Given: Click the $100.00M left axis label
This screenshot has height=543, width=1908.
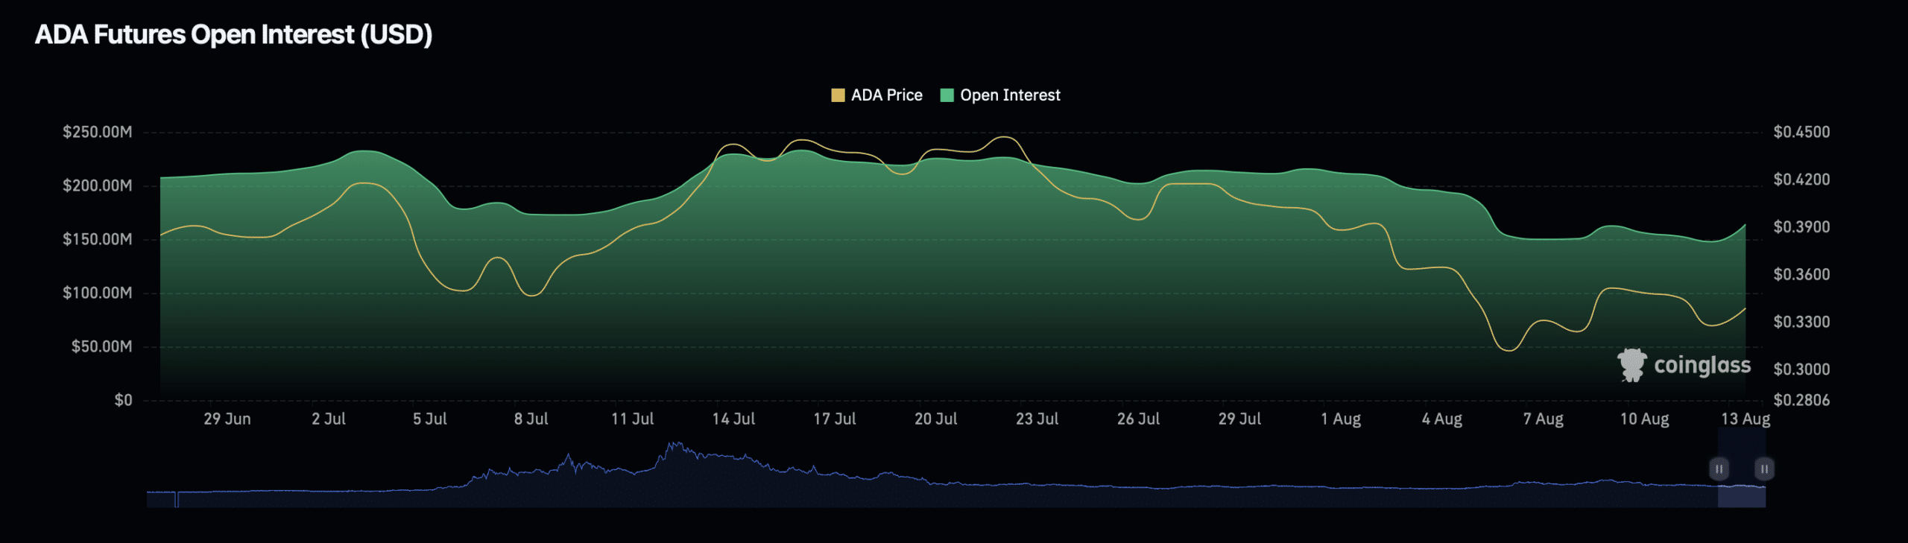Looking at the screenshot, I should 98,293.
